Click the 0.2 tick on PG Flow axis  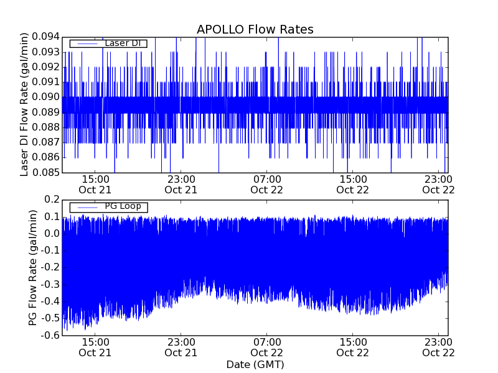pos(52,200)
